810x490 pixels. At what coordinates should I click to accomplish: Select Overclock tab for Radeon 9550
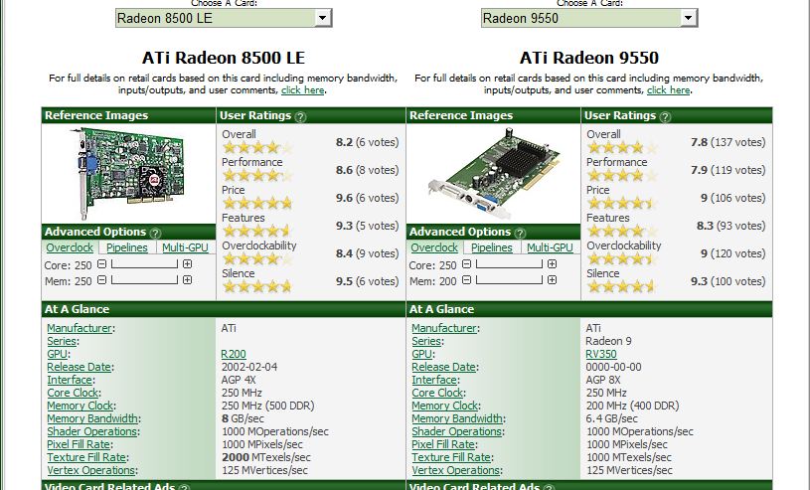[434, 247]
